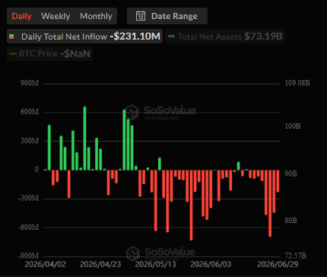Click the deepest red outflow bar
327x277 pixels.
click(x=191, y=205)
